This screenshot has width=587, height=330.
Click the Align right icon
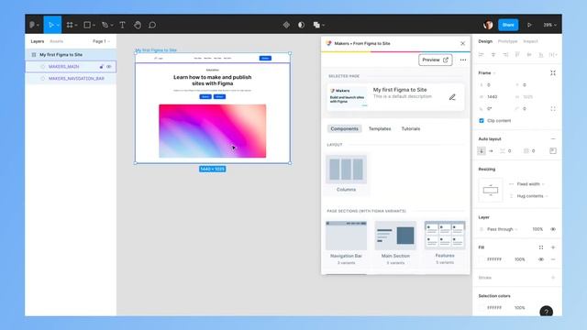505,55
